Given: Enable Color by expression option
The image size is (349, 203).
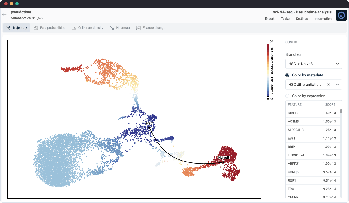Looking at the screenshot, I should coord(287,96).
